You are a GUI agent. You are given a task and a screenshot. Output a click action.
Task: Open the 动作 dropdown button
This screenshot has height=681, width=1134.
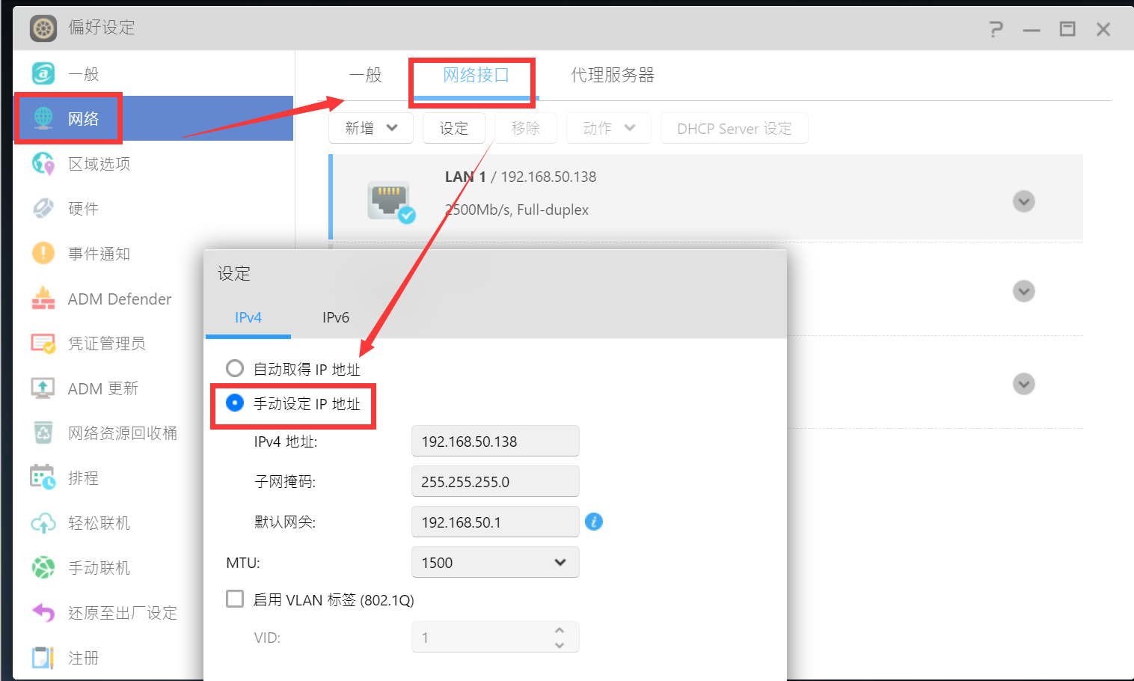[609, 128]
